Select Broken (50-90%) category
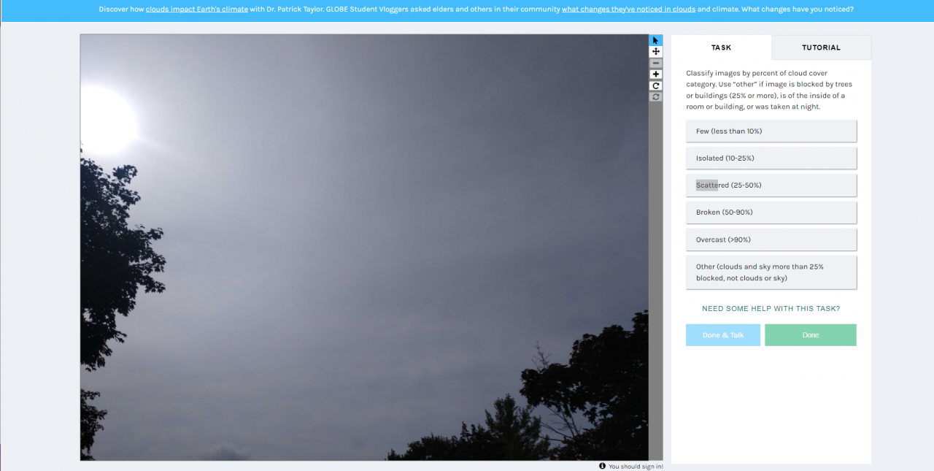Screen dimensions: 934x471 click(771, 212)
